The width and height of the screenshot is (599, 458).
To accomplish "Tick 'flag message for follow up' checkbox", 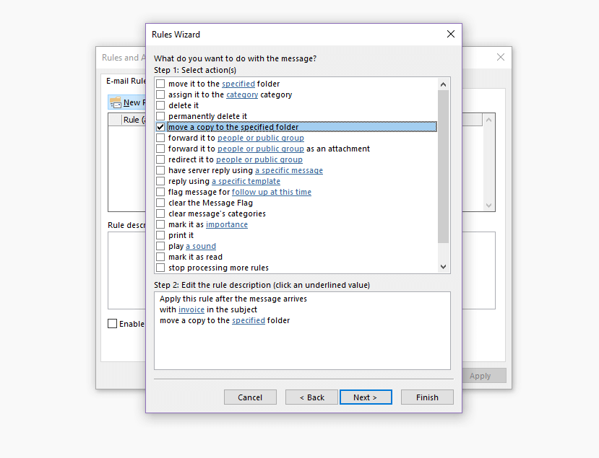I will pyautogui.click(x=160, y=192).
